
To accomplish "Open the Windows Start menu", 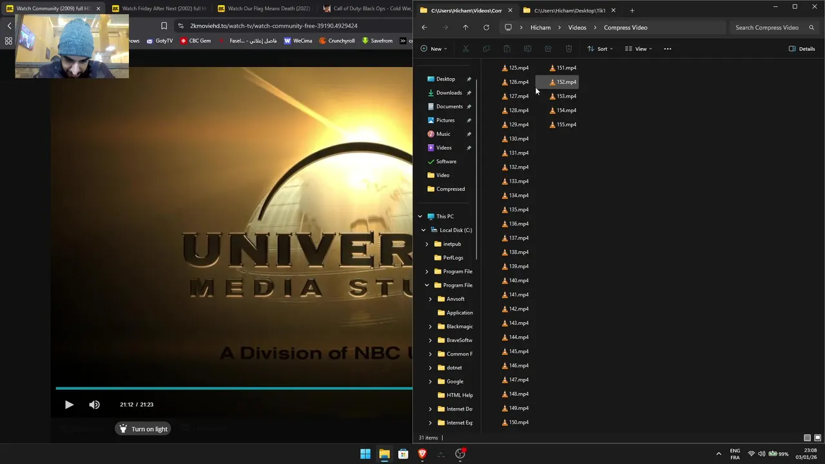I will 365,454.
